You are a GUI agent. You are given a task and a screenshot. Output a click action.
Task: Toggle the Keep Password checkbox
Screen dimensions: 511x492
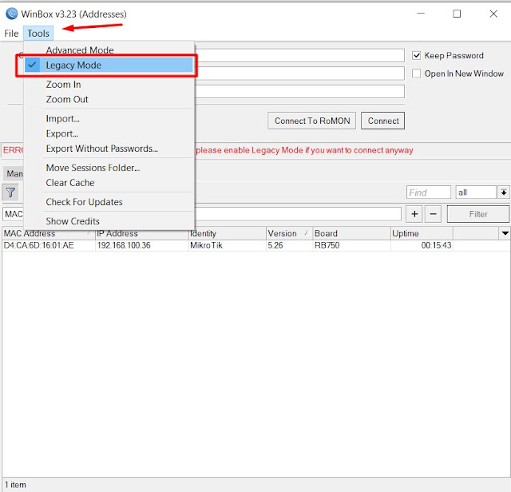[416, 55]
